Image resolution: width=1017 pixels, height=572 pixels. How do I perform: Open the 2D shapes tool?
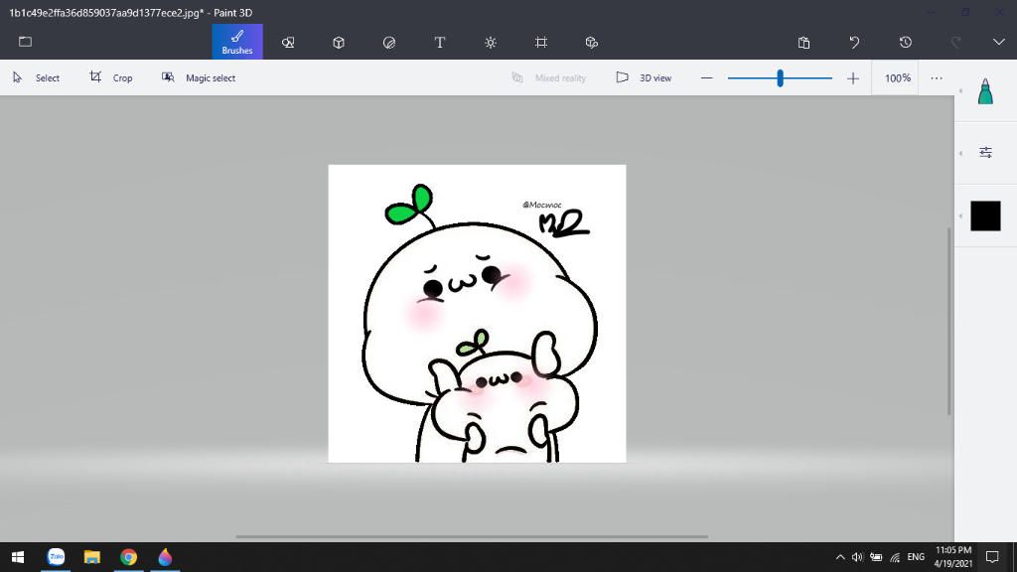288,42
